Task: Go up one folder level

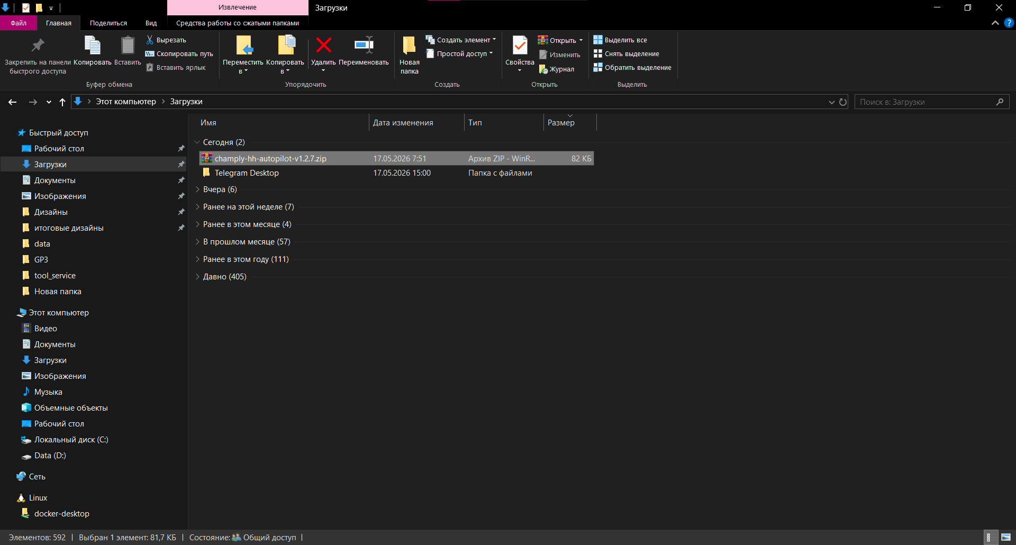Action: [x=62, y=102]
